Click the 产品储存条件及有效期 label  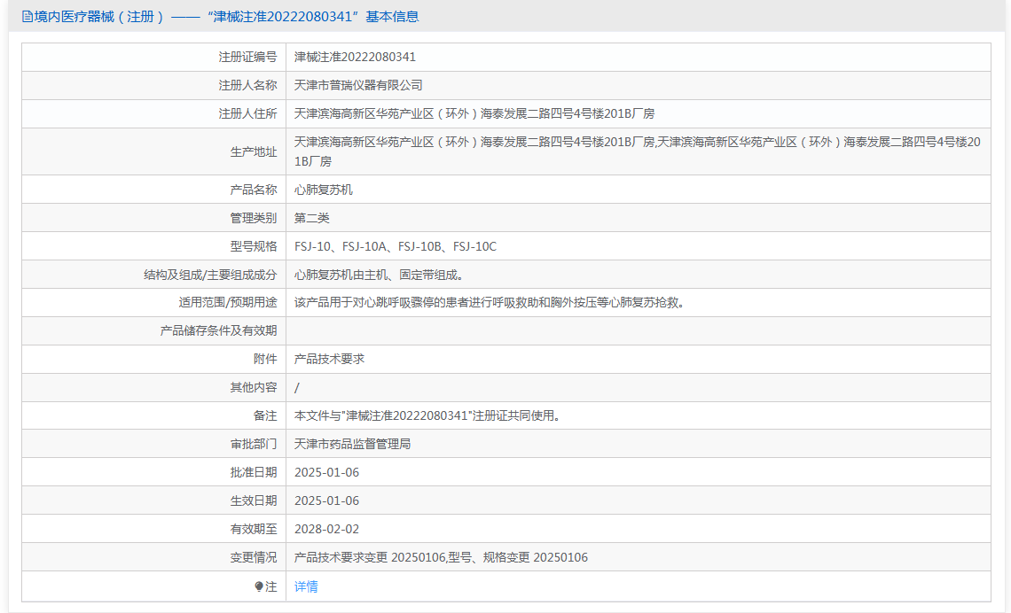coord(218,330)
